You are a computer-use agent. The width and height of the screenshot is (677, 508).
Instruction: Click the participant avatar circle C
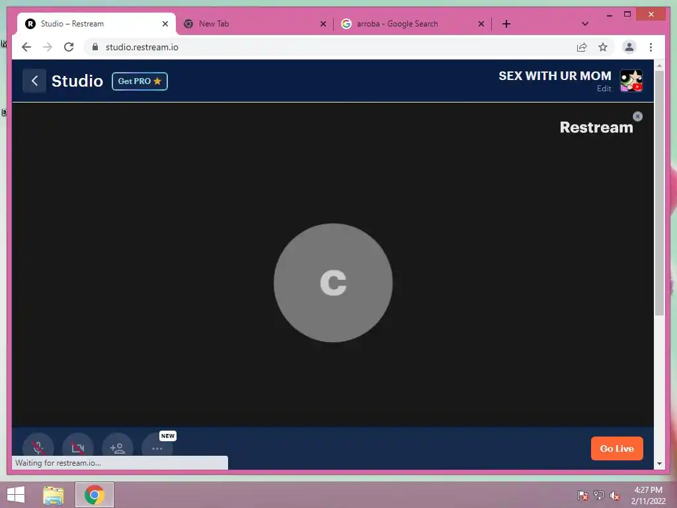pyautogui.click(x=333, y=283)
